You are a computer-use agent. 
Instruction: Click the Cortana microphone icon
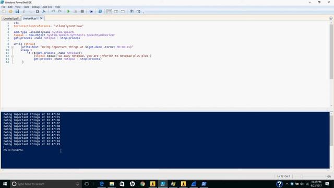78,184
